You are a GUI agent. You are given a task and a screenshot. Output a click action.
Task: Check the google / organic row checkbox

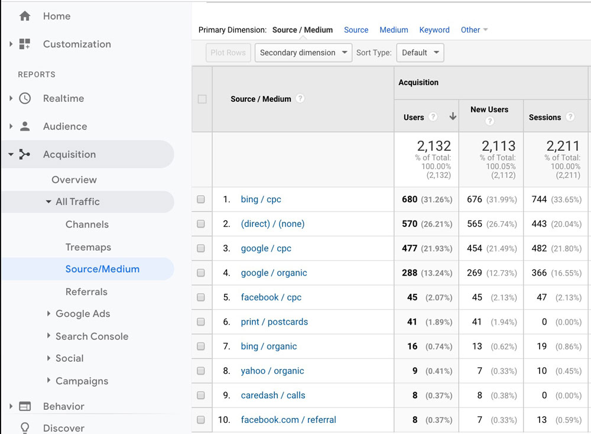coord(201,273)
